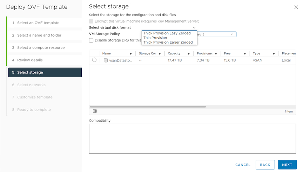
Task: Go to step 1 Select an OVF template
Action: click(45, 23)
